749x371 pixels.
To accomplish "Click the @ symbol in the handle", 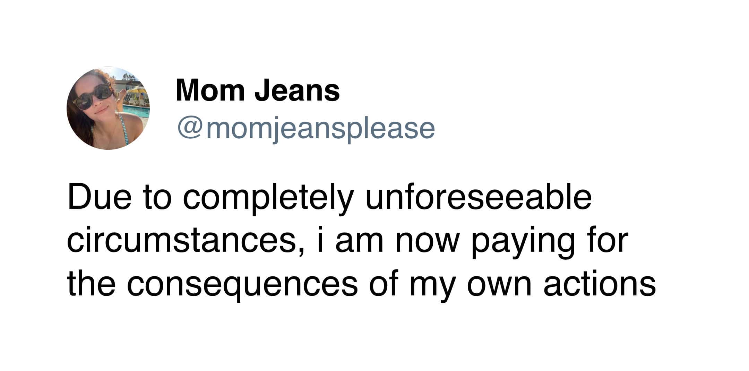I will [x=190, y=129].
